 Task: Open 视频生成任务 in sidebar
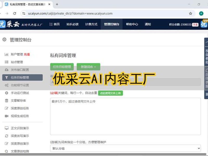click(x=20, y=116)
